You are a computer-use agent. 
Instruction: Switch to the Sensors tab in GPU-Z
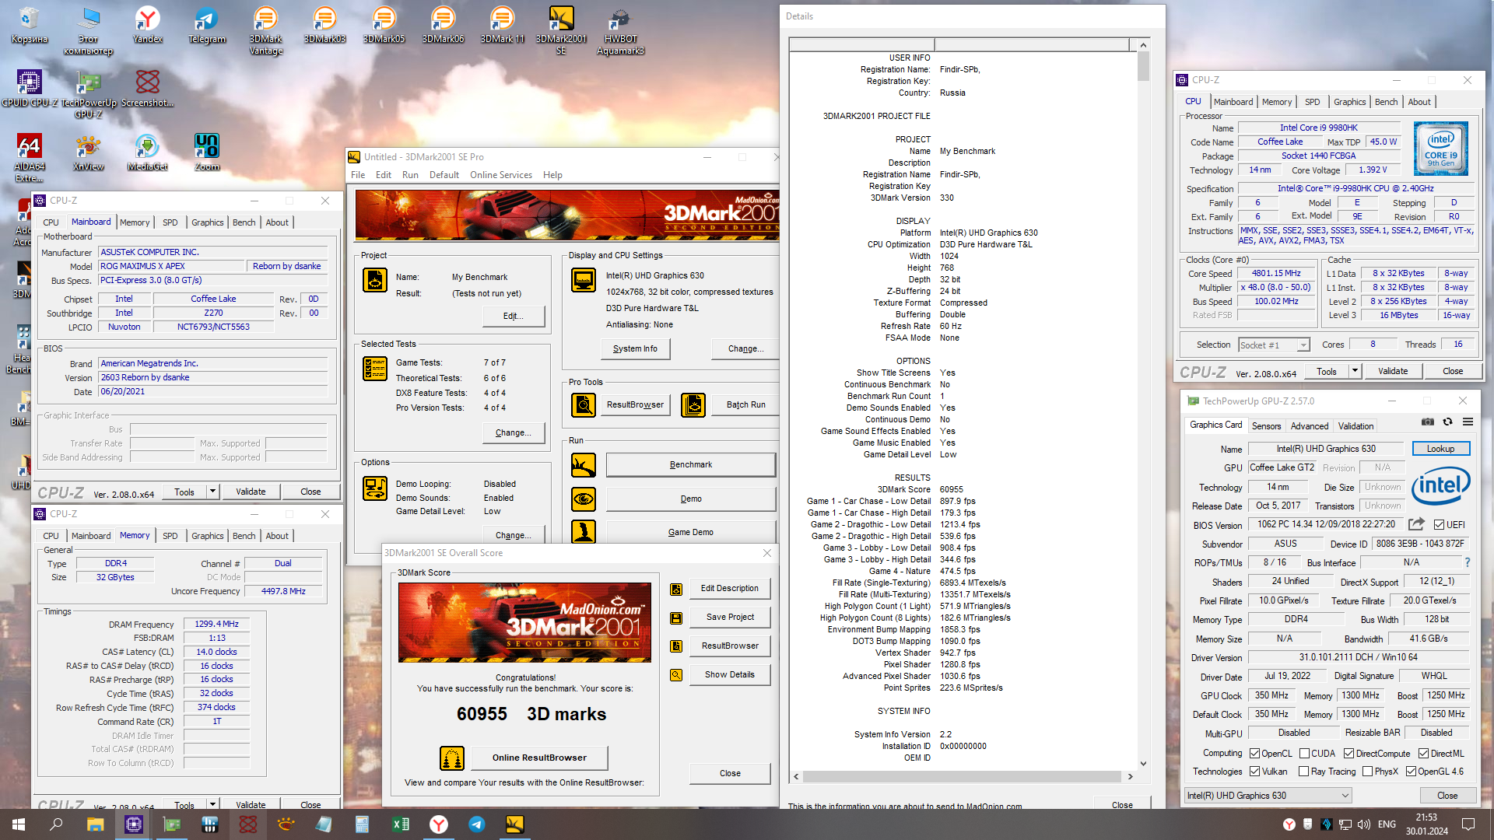coord(1266,426)
